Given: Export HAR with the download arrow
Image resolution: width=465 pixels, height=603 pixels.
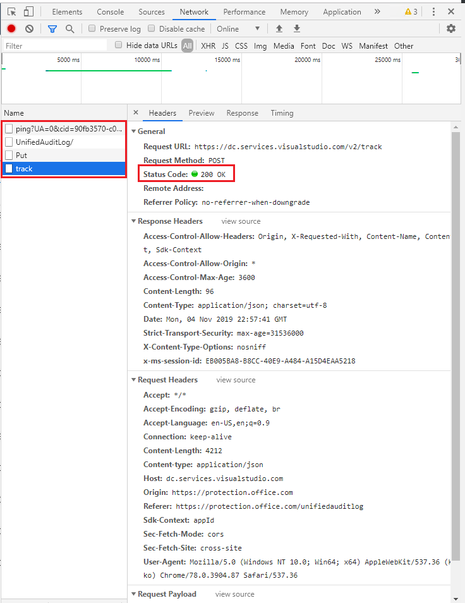Looking at the screenshot, I should pos(297,28).
